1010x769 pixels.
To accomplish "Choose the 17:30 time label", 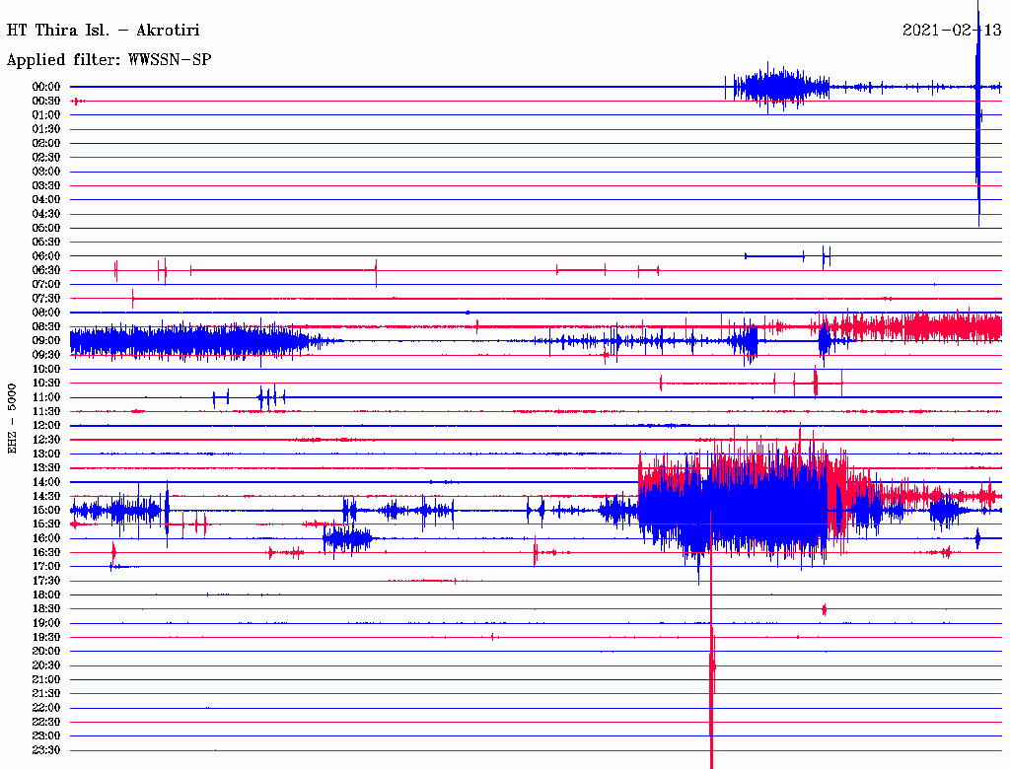I will [x=46, y=581].
